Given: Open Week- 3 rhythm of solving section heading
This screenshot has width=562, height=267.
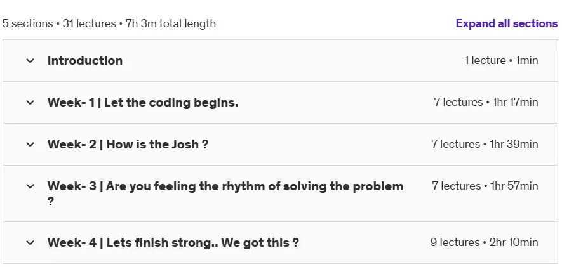Looking at the screenshot, I should click(225, 193).
